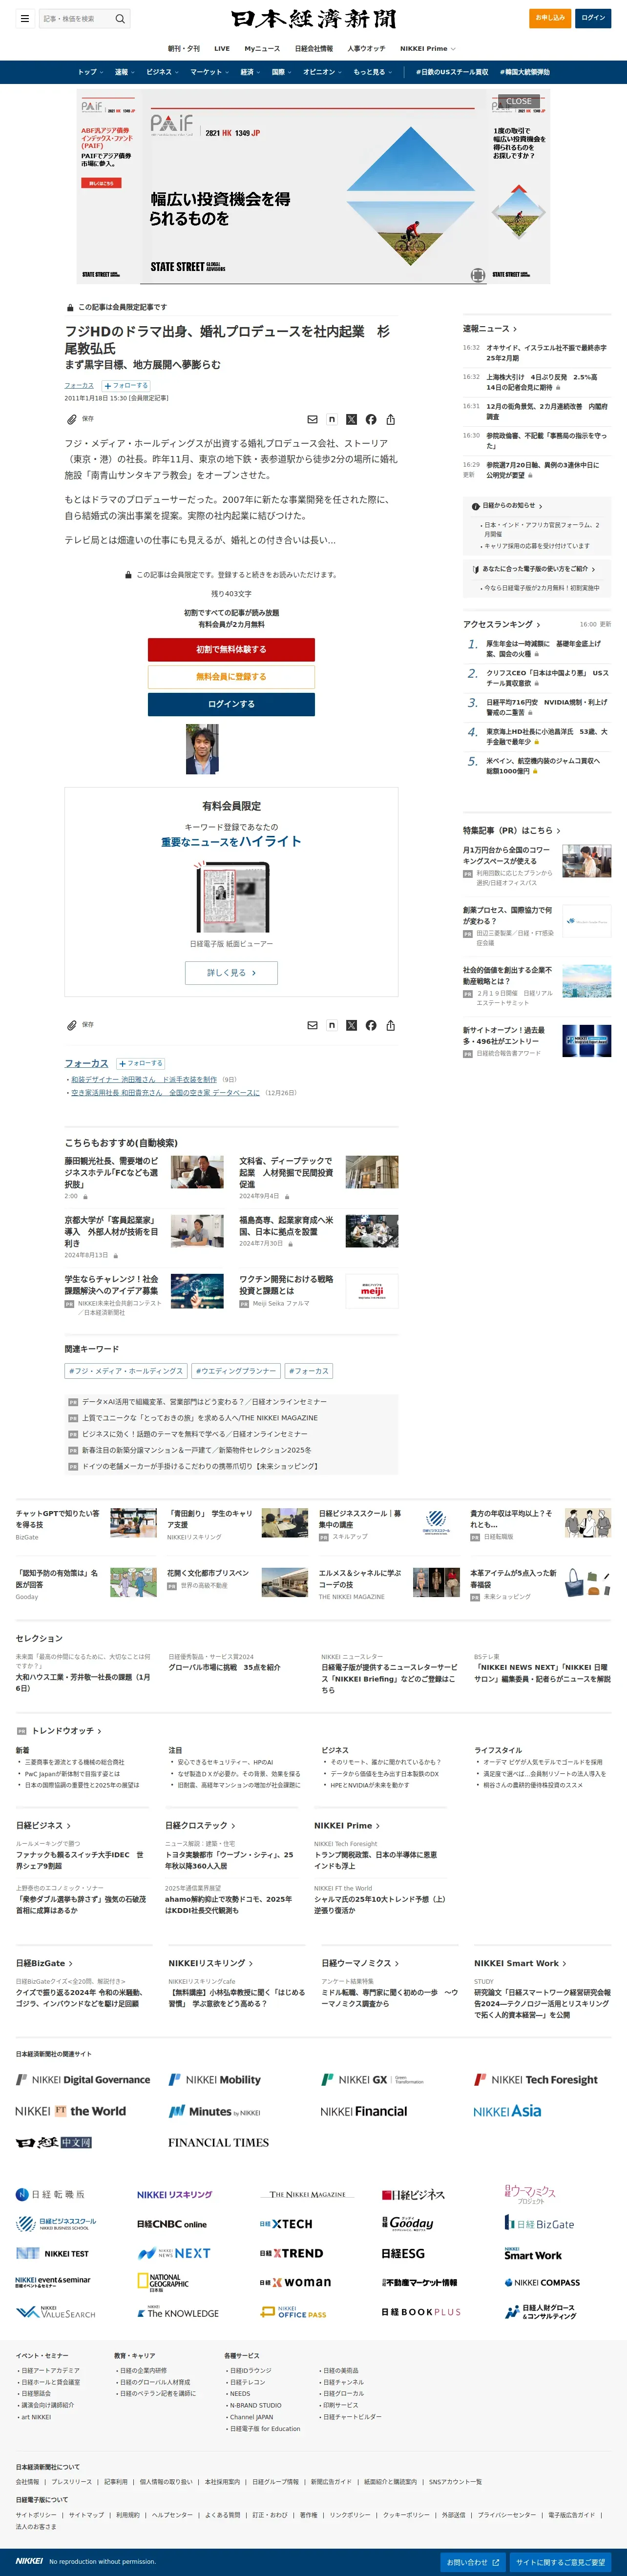Open 速報ニュース section heading link
The image size is (627, 2576).
490,328
